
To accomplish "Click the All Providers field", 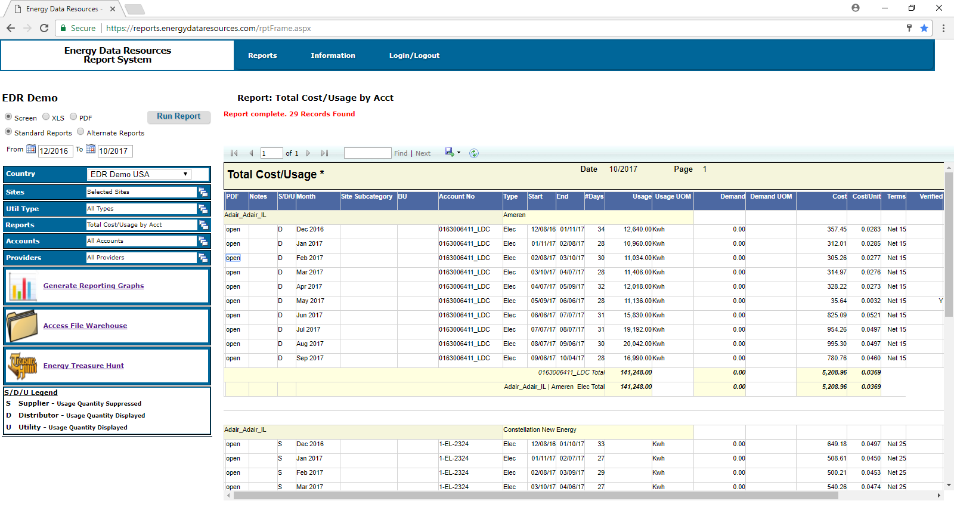I will pos(141,258).
